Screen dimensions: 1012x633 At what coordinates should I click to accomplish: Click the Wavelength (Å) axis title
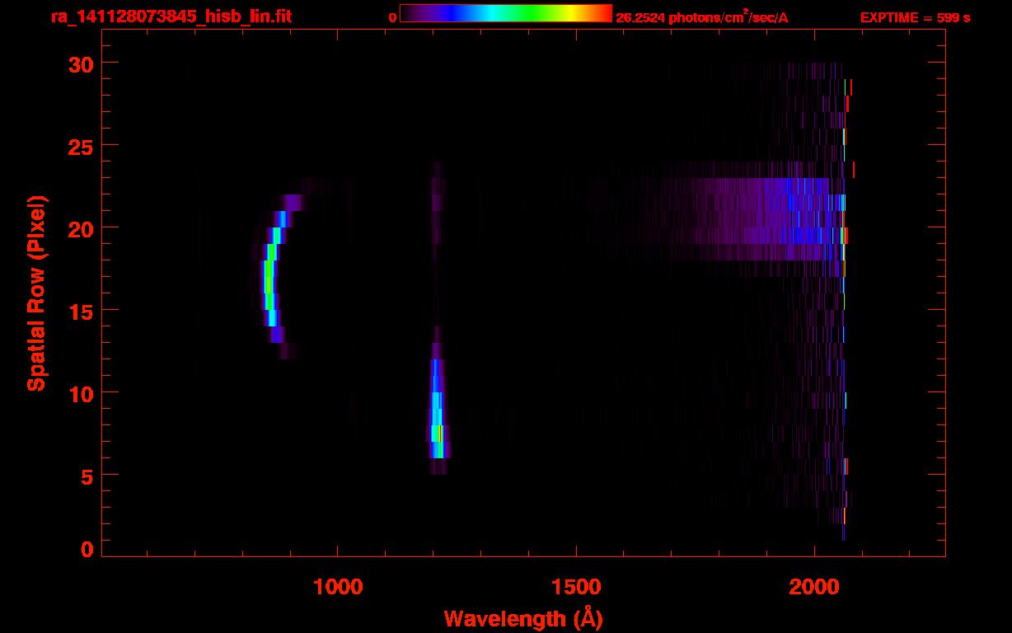[523, 617]
